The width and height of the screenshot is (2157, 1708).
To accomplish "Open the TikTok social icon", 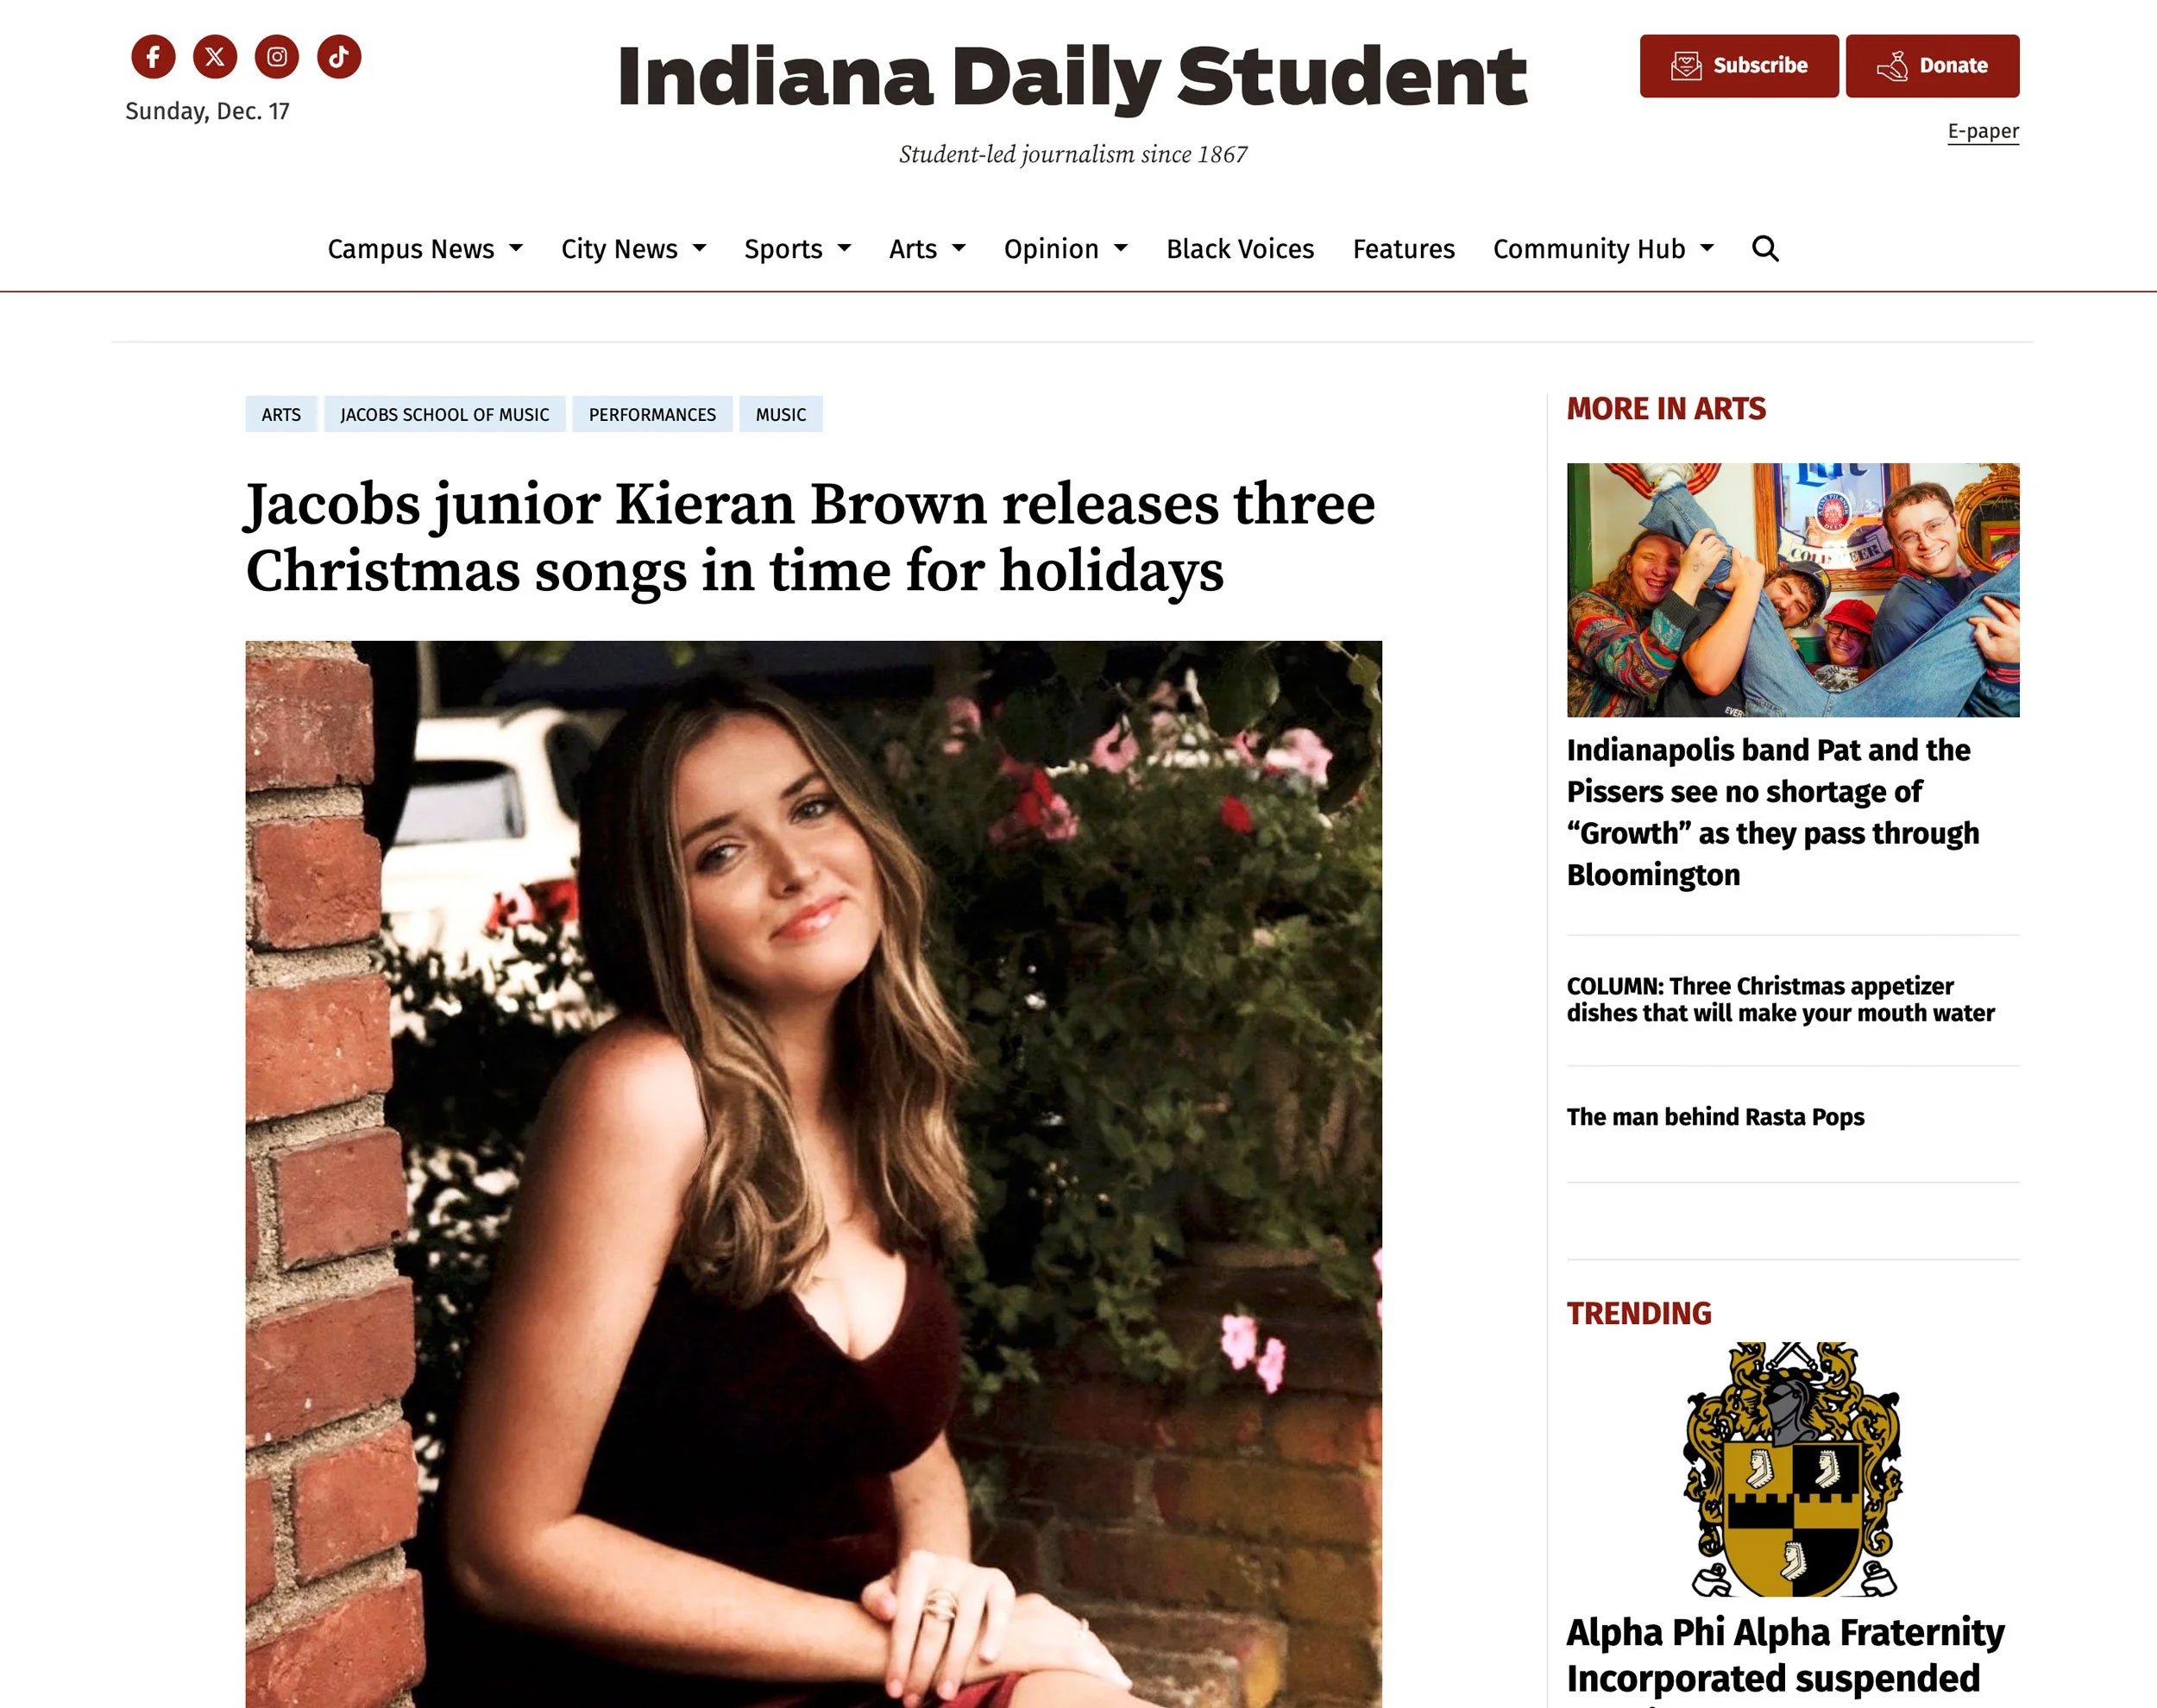I will [x=339, y=57].
